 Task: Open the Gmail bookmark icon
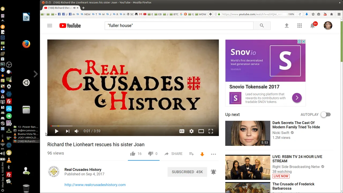(x=140, y=14)
